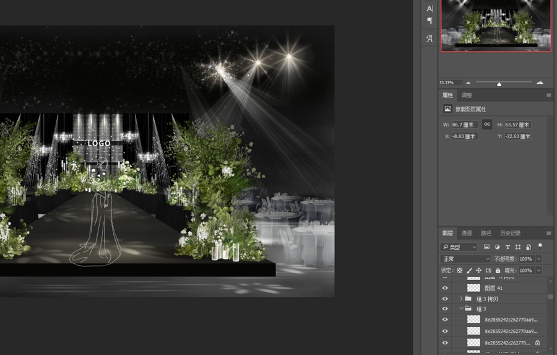Screen dimensions: 557x355
Task: Click the navigator zoom slider handle
Action: click(499, 84)
